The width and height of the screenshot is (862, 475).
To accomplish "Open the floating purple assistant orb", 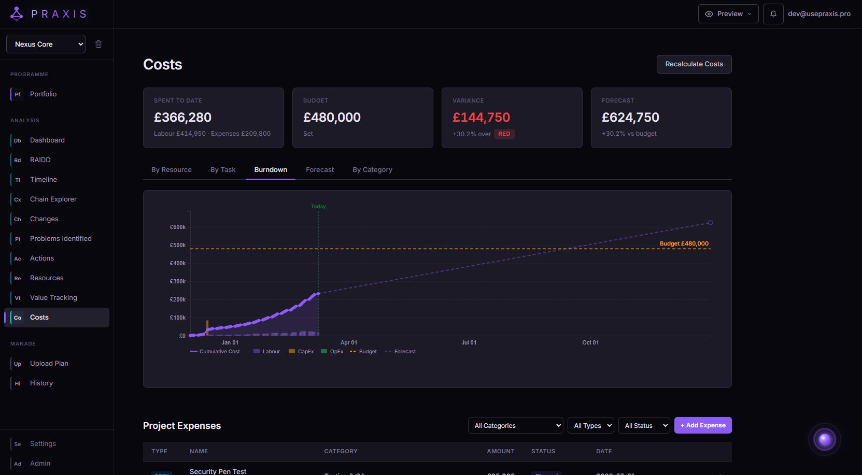I will coord(824,440).
